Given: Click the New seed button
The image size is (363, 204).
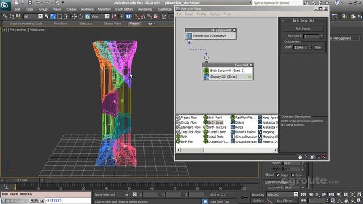Looking at the screenshot, I should (x=318, y=48).
